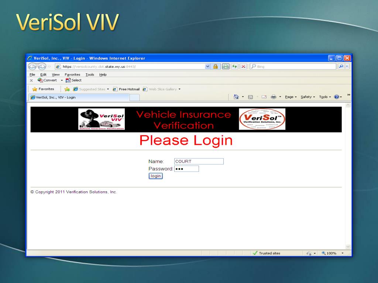
Task: Expand the Print dropdown arrow
Action: [x=280, y=97]
